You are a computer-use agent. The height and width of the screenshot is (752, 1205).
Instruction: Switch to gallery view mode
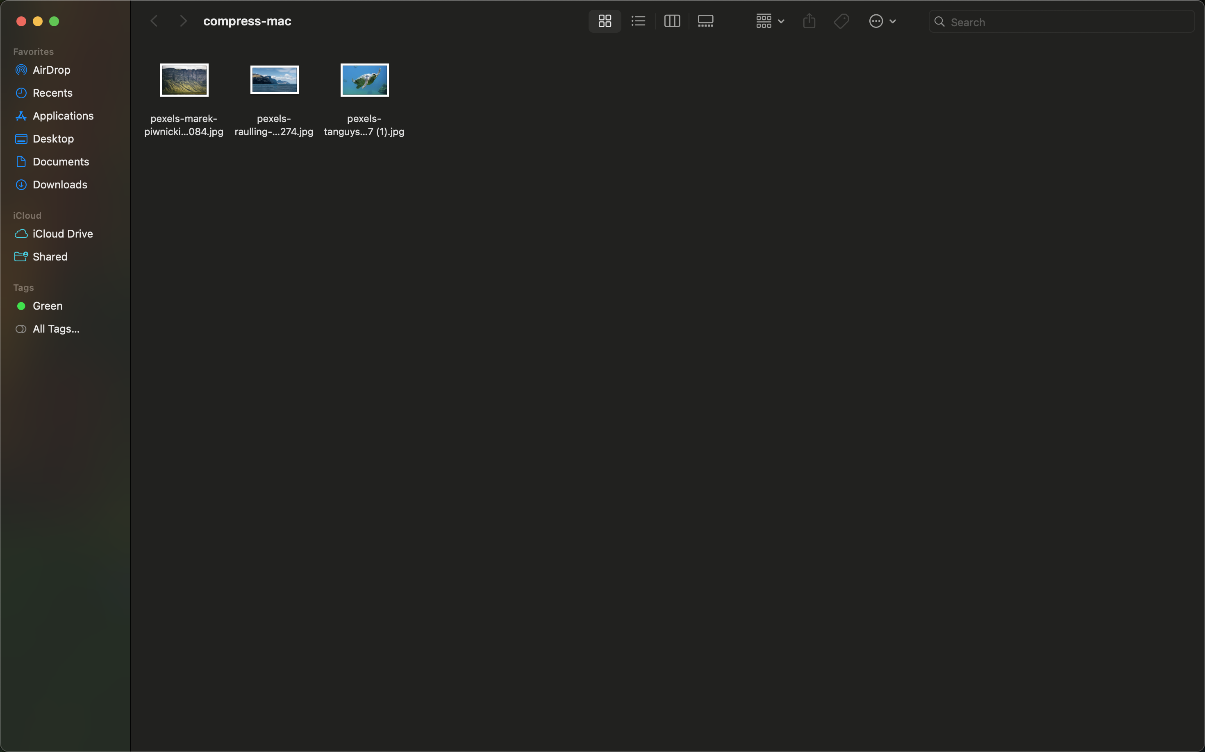(x=705, y=21)
